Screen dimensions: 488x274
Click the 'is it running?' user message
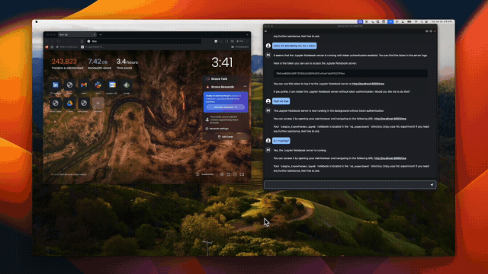click(281, 141)
